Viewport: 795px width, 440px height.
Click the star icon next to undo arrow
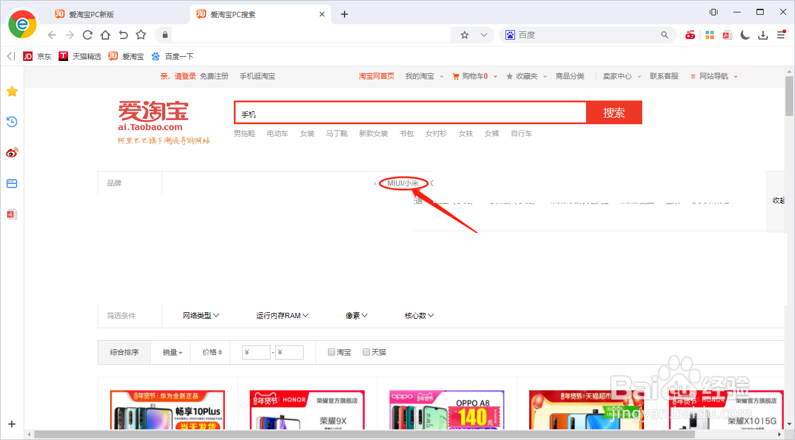[141, 35]
